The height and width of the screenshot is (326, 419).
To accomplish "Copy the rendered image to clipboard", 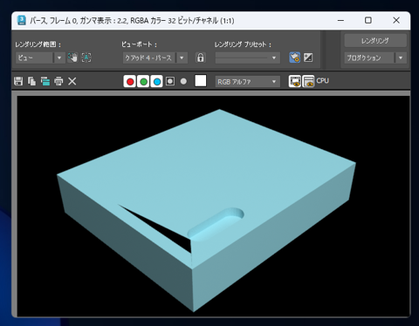I will [31, 81].
